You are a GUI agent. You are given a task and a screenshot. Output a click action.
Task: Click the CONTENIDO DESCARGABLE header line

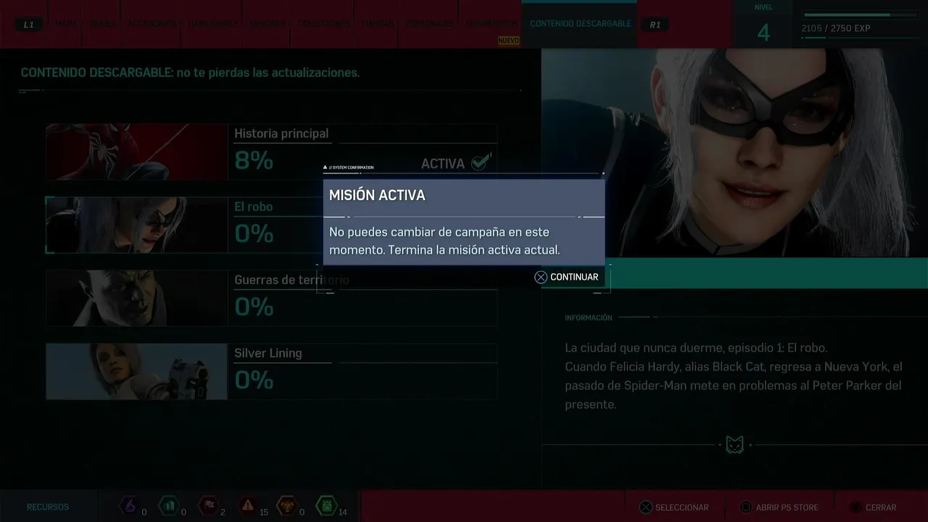190,72
